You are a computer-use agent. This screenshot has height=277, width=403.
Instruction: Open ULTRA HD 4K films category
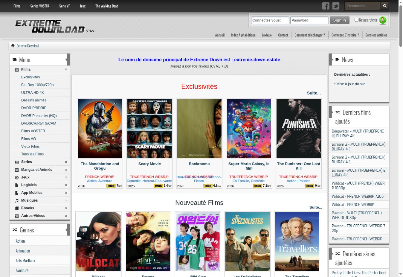coord(33,93)
